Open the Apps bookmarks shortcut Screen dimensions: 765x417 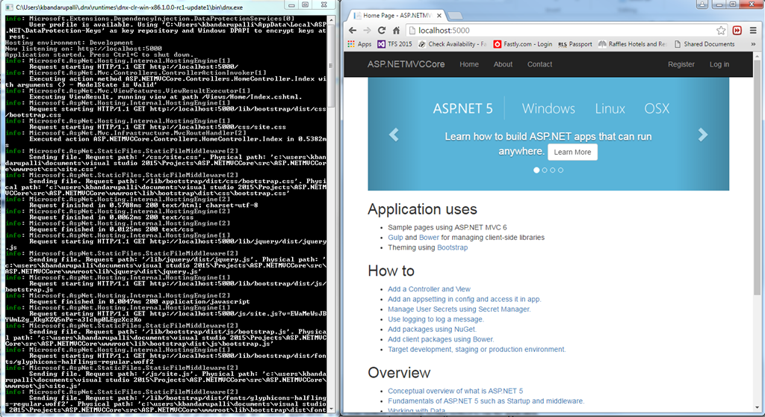(359, 44)
